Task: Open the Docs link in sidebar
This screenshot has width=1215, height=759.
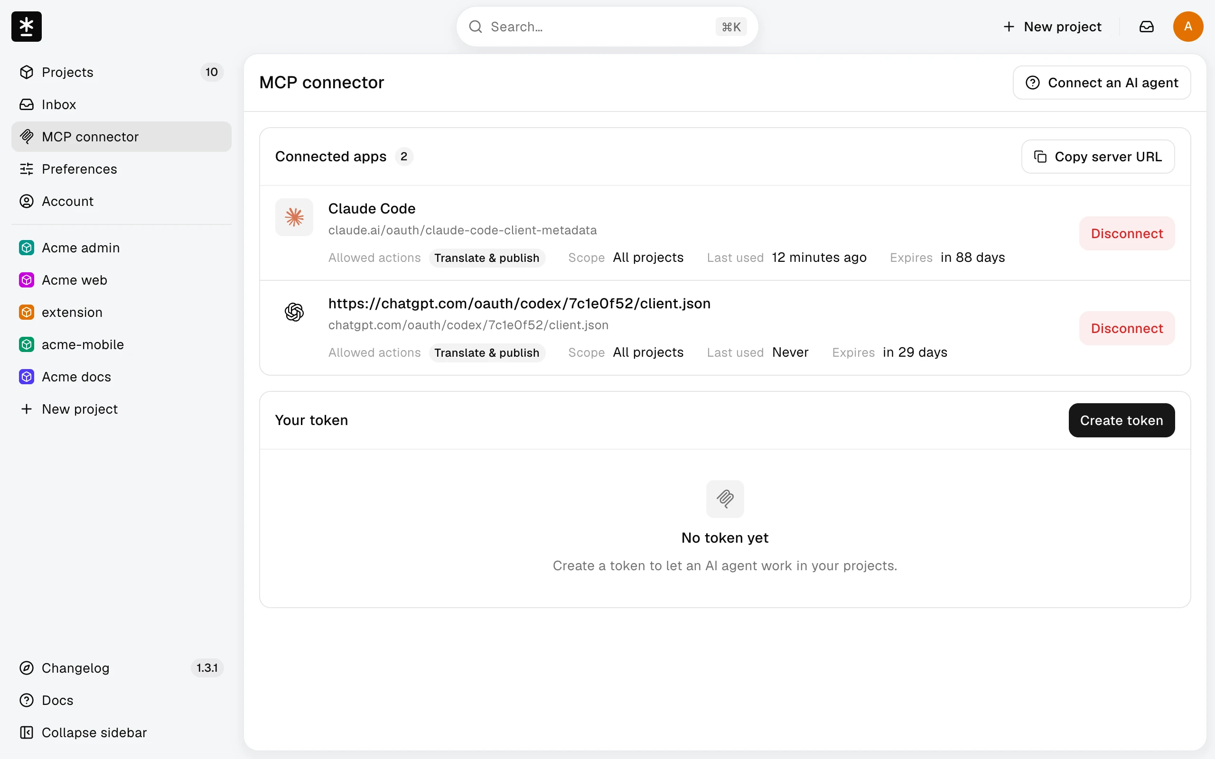Action: coord(121,700)
